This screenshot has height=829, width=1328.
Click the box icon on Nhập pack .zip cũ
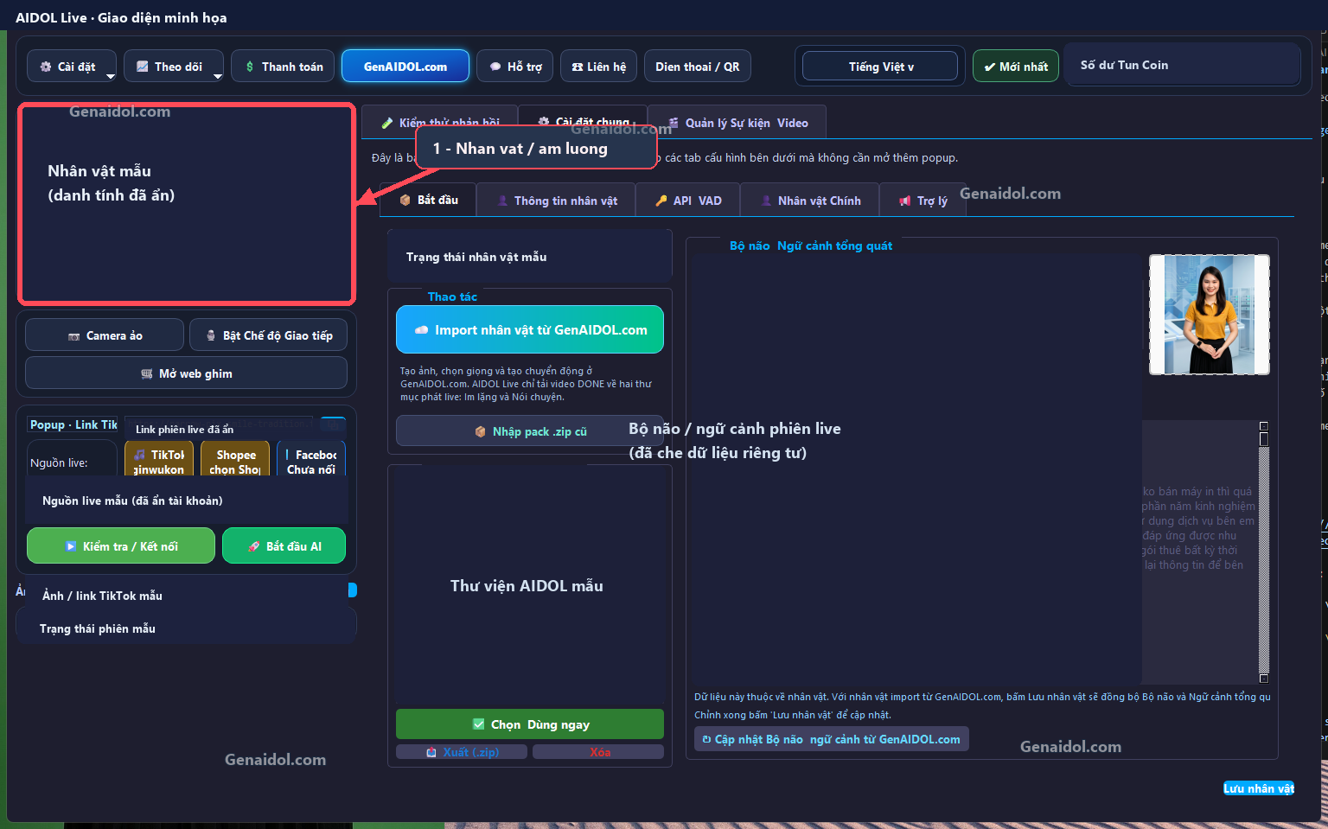coord(481,431)
